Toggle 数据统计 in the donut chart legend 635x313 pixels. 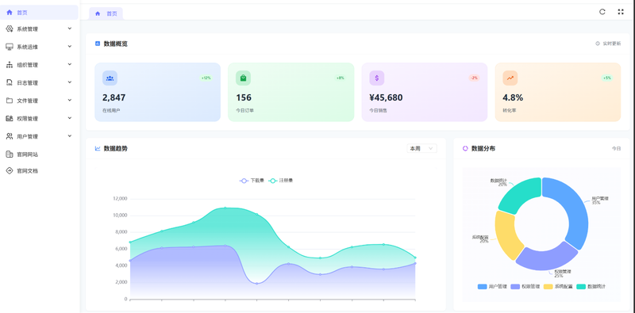click(x=591, y=286)
